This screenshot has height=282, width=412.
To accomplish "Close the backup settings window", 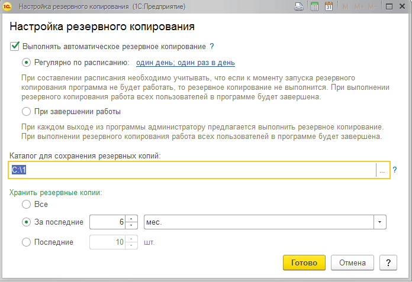I will [x=403, y=7].
